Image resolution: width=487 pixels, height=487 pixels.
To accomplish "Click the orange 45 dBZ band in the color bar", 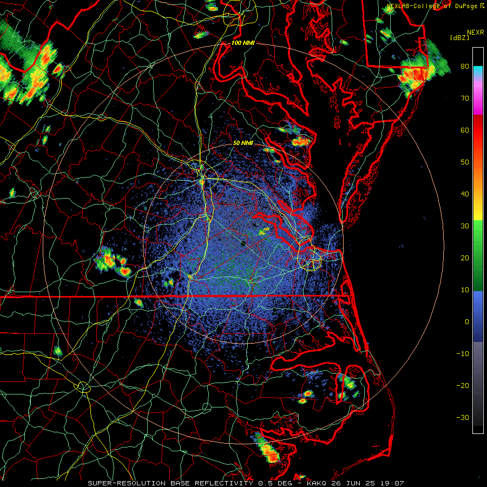I will tap(478, 177).
